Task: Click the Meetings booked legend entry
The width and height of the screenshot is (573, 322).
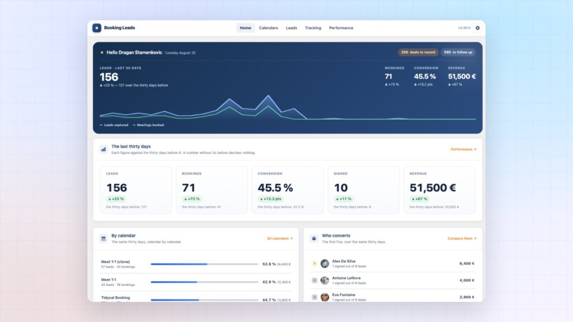Action: coord(148,125)
